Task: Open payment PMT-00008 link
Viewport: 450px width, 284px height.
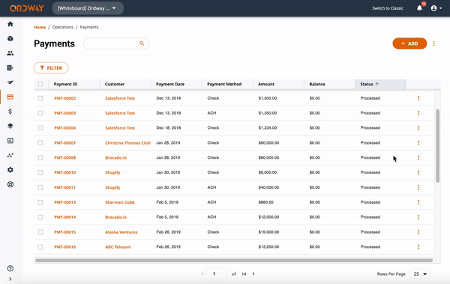Action: (64, 158)
